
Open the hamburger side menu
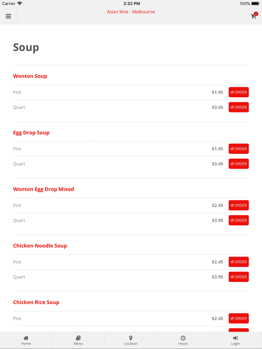coord(8,16)
